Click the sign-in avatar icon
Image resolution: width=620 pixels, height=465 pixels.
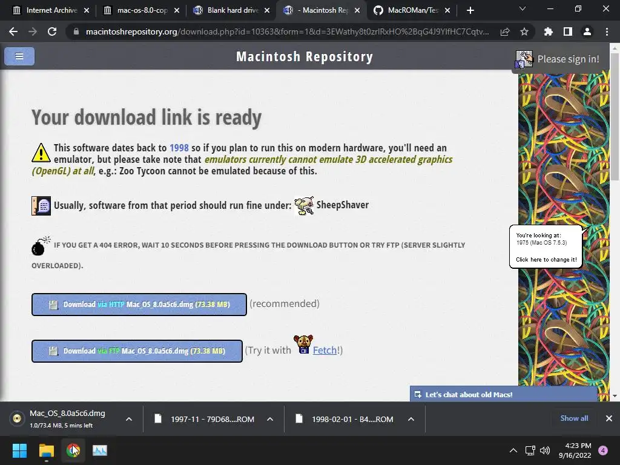[524, 59]
